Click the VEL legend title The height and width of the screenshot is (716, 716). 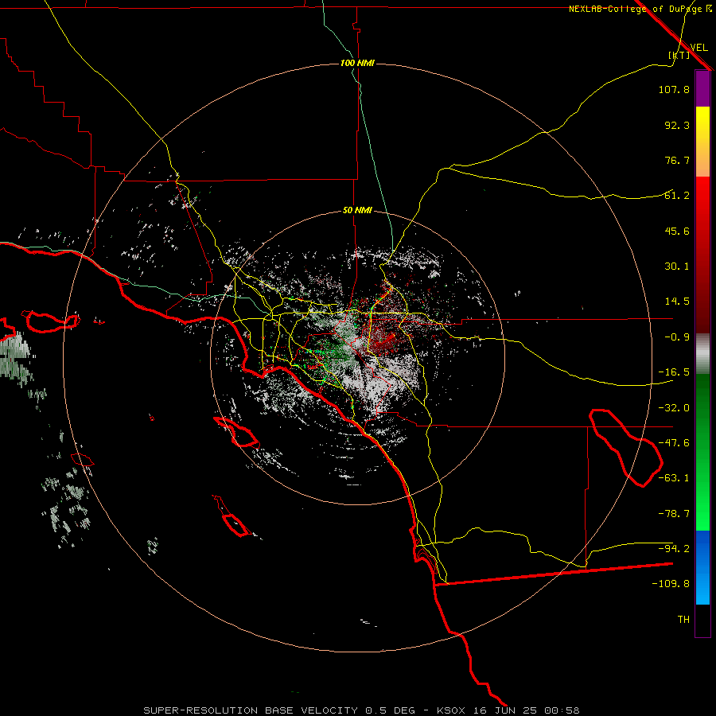click(698, 47)
